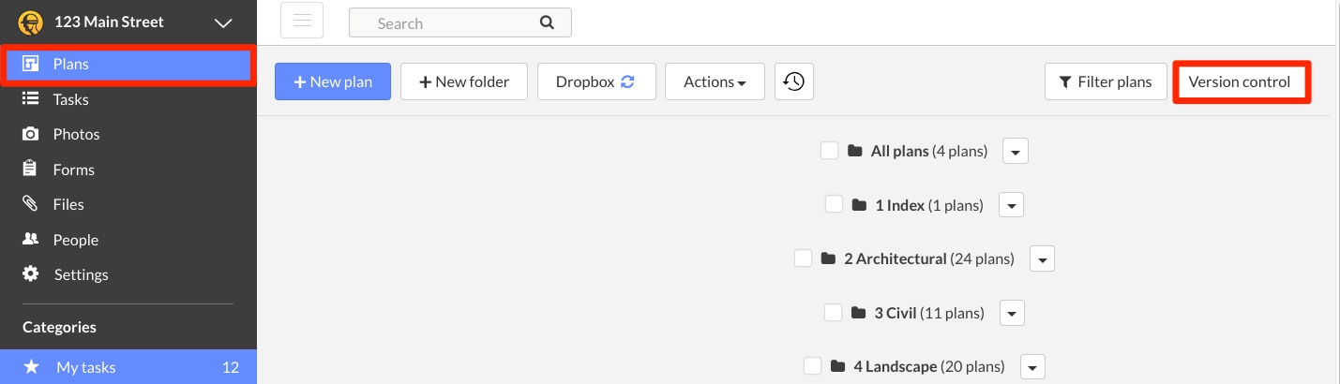Click the Settings gear icon
This screenshot has width=1340, height=384.
point(31,274)
